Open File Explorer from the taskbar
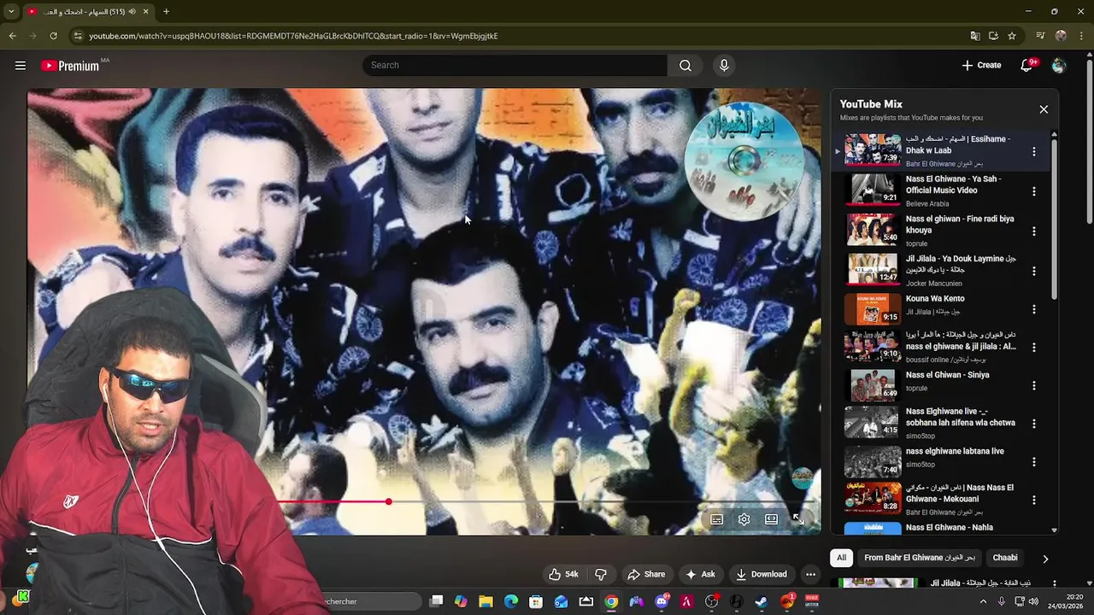Screen dimensions: 1094x615 click(x=485, y=601)
